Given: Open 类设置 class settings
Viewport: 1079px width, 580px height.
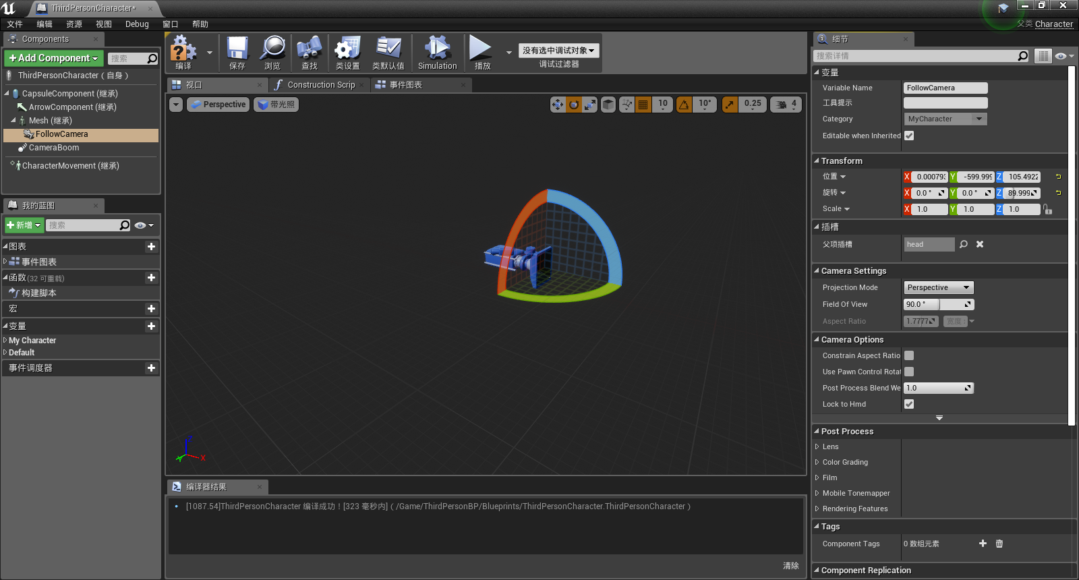Looking at the screenshot, I should 348,53.
